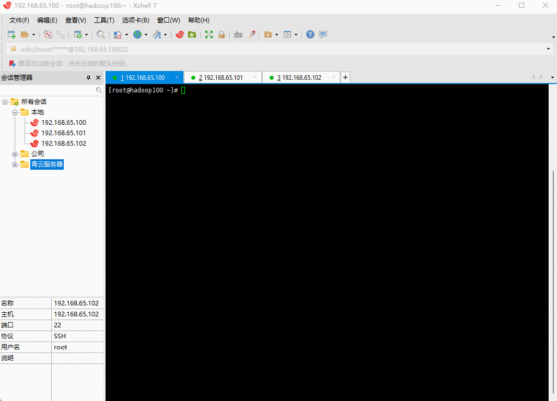Click the Disconnect toolbar icon
The height and width of the screenshot is (401, 557).
(x=48, y=34)
